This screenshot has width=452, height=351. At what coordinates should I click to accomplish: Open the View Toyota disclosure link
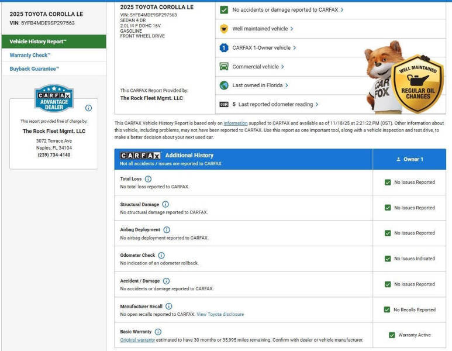[x=220, y=314]
